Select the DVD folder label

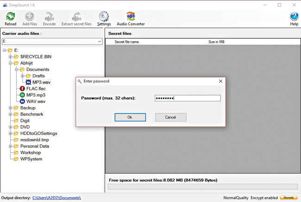[25, 127]
